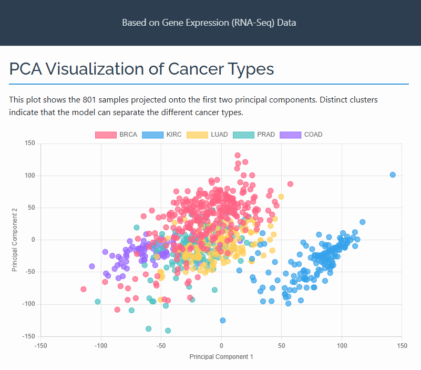The width and height of the screenshot is (421, 370).
Task: Select the leftmost pink BRCA data point
Action: pyautogui.click(x=84, y=289)
